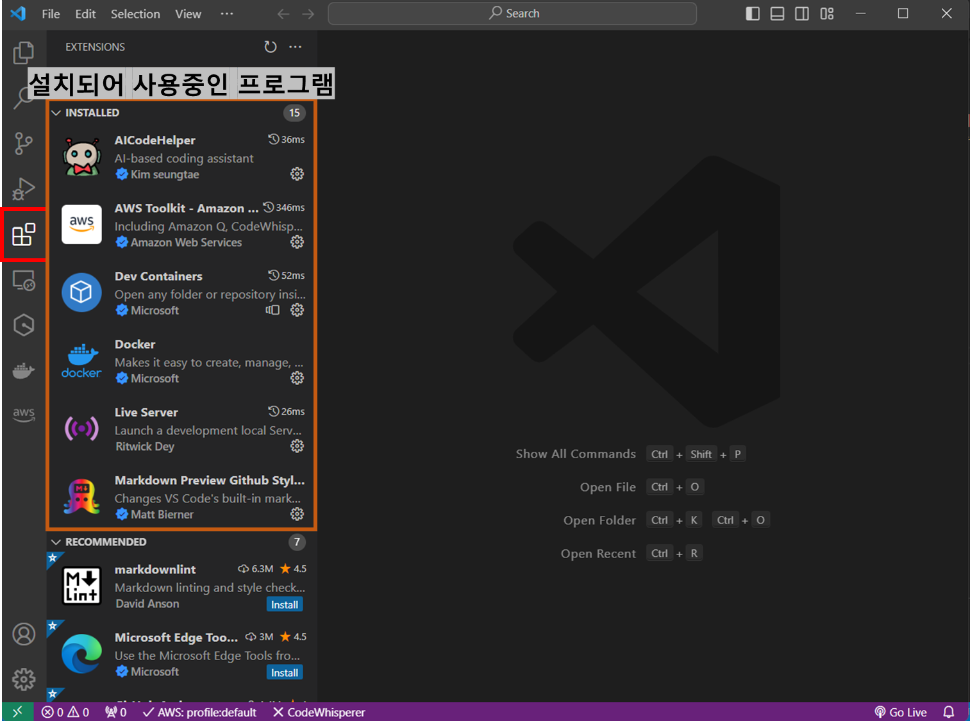970x721 pixels.
Task: Go back using the navigation arrow
Action: coord(283,14)
